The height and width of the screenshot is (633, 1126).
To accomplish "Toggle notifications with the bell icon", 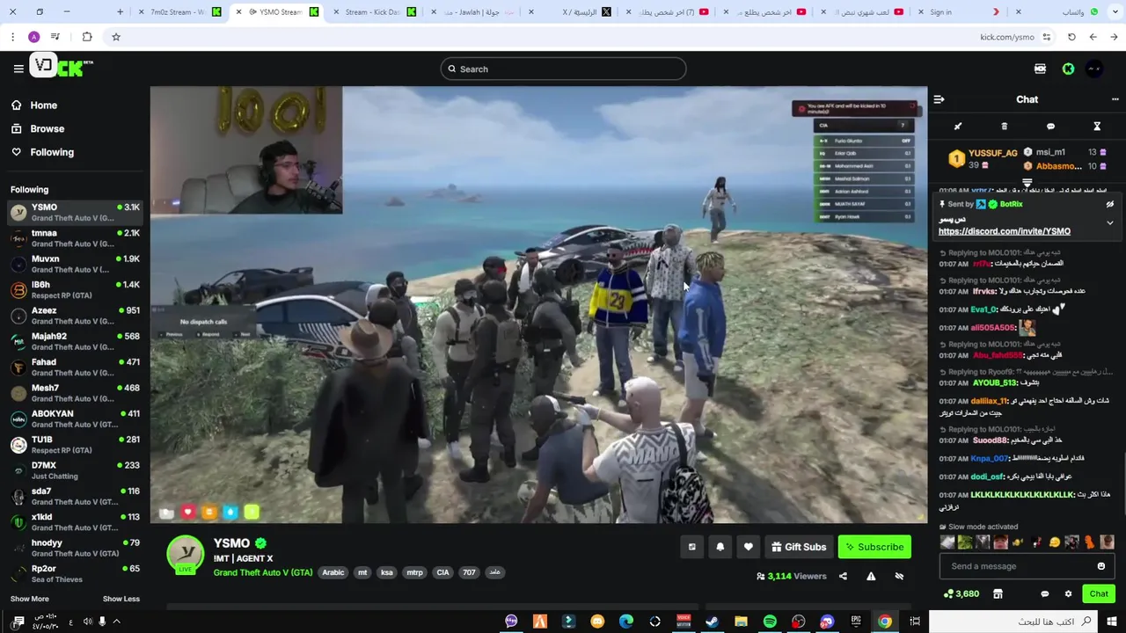I will [x=720, y=547].
